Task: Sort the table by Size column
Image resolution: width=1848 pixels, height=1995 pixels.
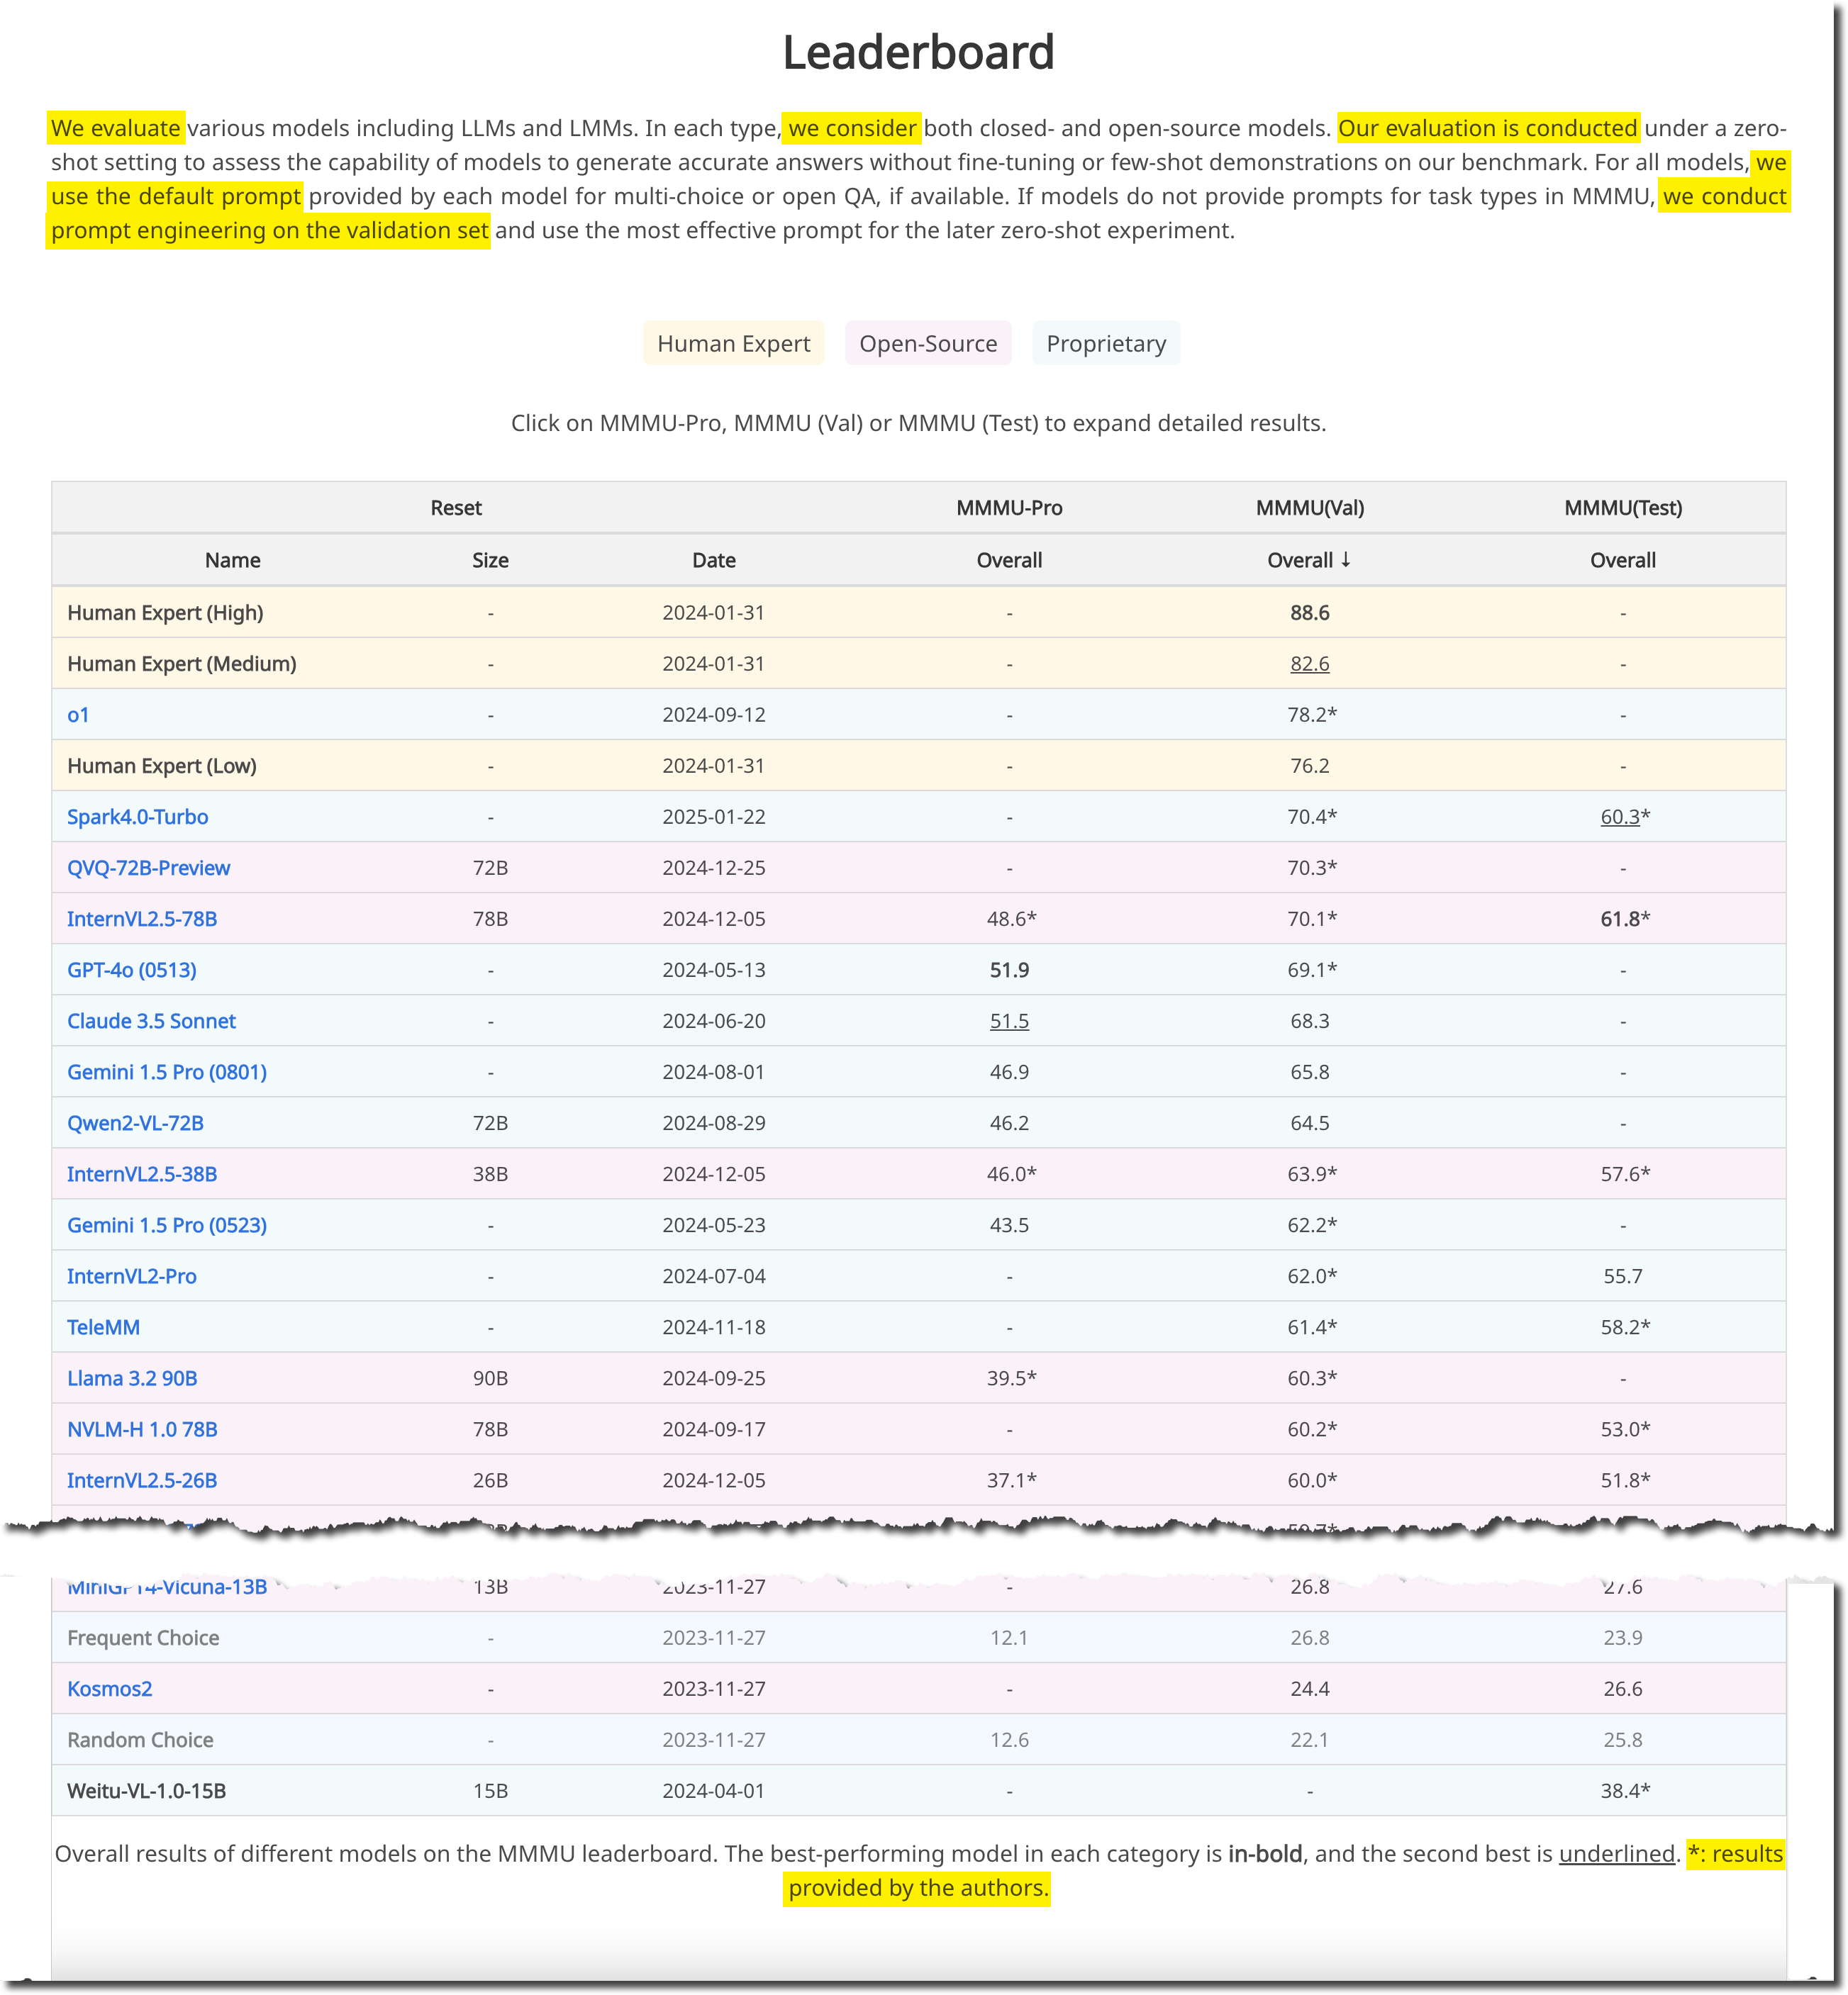Action: [x=490, y=561]
